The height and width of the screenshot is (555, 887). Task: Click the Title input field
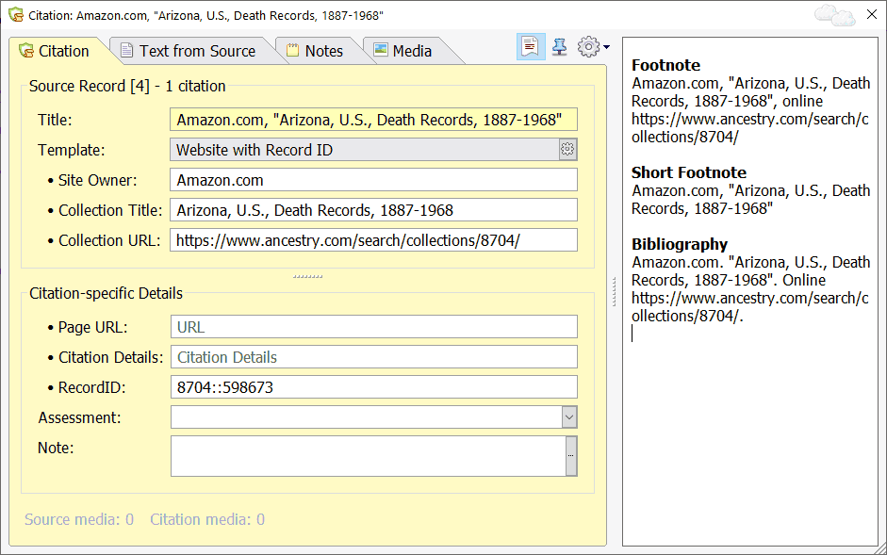[x=373, y=120]
